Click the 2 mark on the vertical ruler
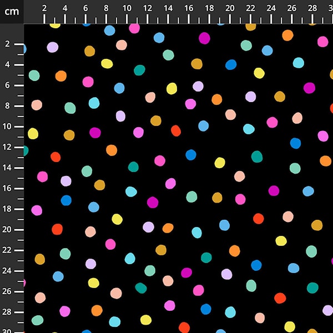The image size is (333, 333). click(x=8, y=44)
